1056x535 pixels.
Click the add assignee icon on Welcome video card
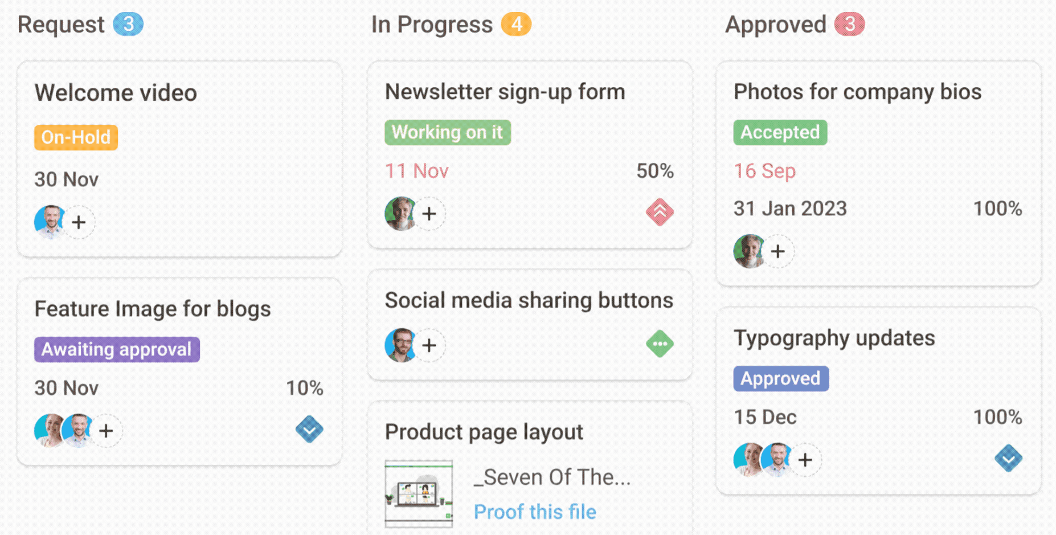point(79,222)
